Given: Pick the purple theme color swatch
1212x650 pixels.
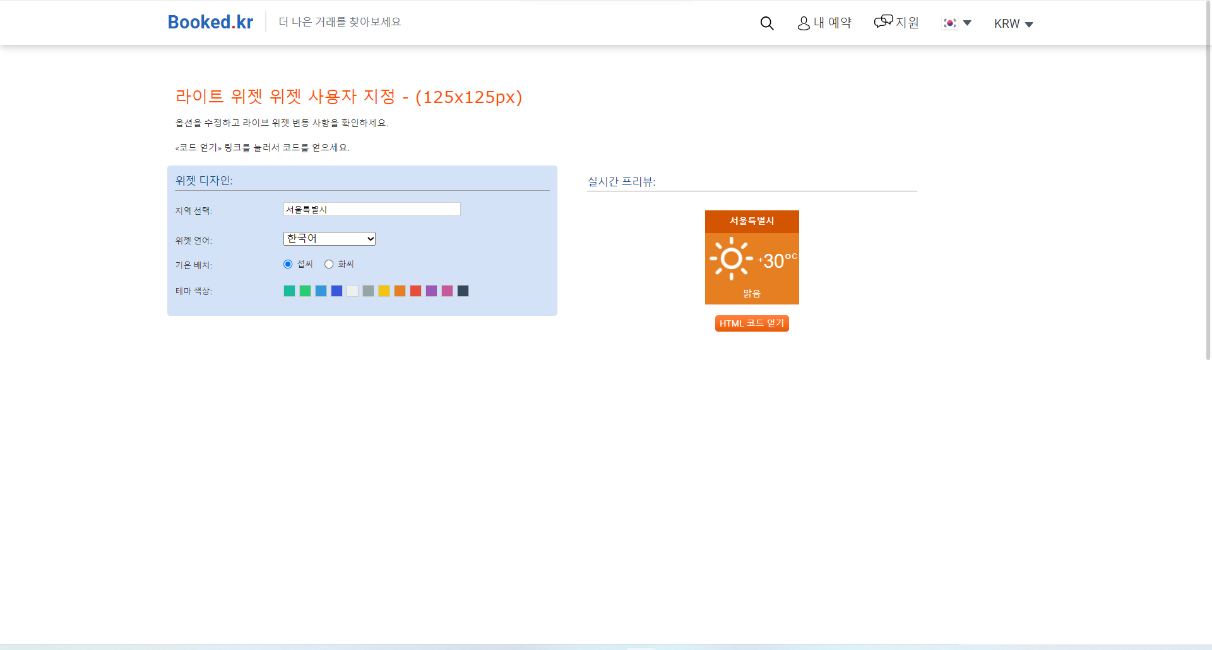Looking at the screenshot, I should [x=431, y=291].
